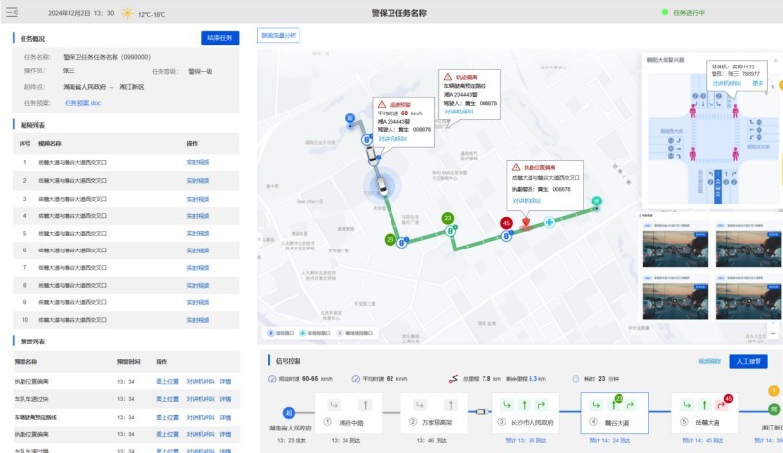Open 路面流量分析 tab above map

pyautogui.click(x=278, y=35)
